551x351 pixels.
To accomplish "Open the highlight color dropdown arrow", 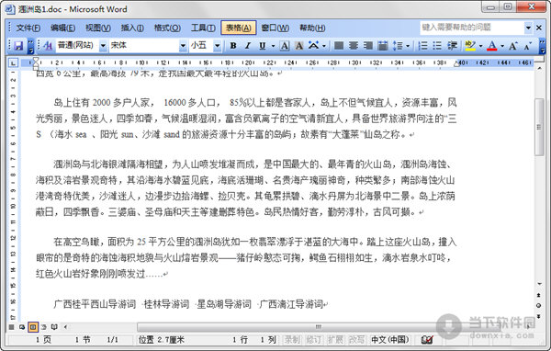I will click(x=480, y=46).
